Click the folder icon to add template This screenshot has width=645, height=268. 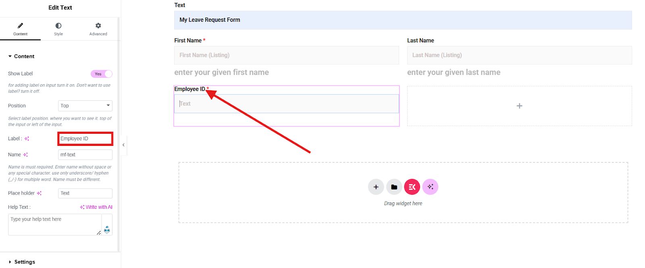click(394, 187)
